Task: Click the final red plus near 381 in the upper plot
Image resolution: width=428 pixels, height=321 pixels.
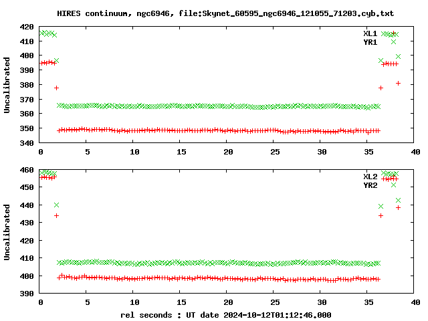Action: [399, 83]
